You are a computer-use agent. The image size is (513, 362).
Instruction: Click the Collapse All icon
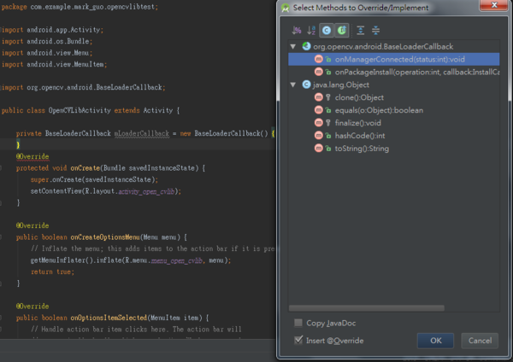(x=375, y=30)
